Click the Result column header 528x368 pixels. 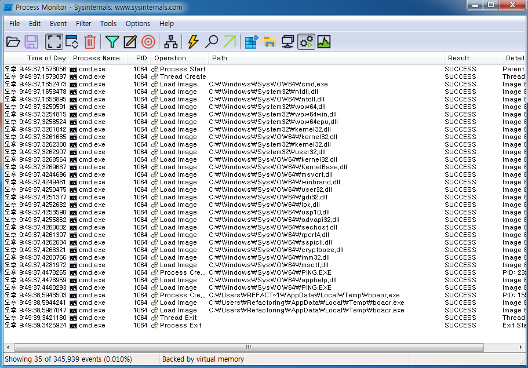[473, 58]
